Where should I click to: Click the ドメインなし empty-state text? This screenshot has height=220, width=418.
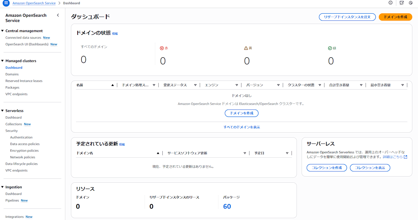(x=242, y=95)
